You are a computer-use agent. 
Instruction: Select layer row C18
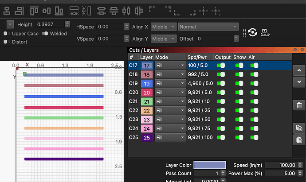tap(210, 74)
